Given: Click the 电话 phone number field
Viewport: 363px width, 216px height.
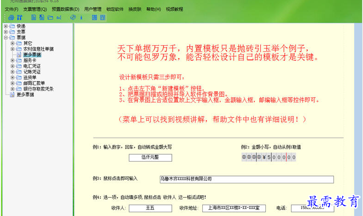Looking at the screenshot, I should (x=312, y=208).
